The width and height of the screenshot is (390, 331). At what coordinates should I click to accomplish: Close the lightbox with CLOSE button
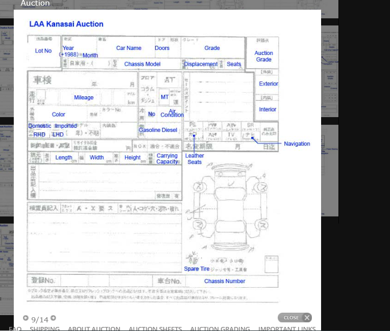pyautogui.click(x=295, y=318)
